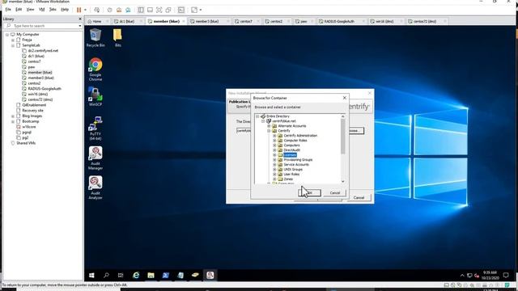Launch the PuTTY (64-bit) desktop shortcut
The image size is (518, 291).
coord(96,128)
